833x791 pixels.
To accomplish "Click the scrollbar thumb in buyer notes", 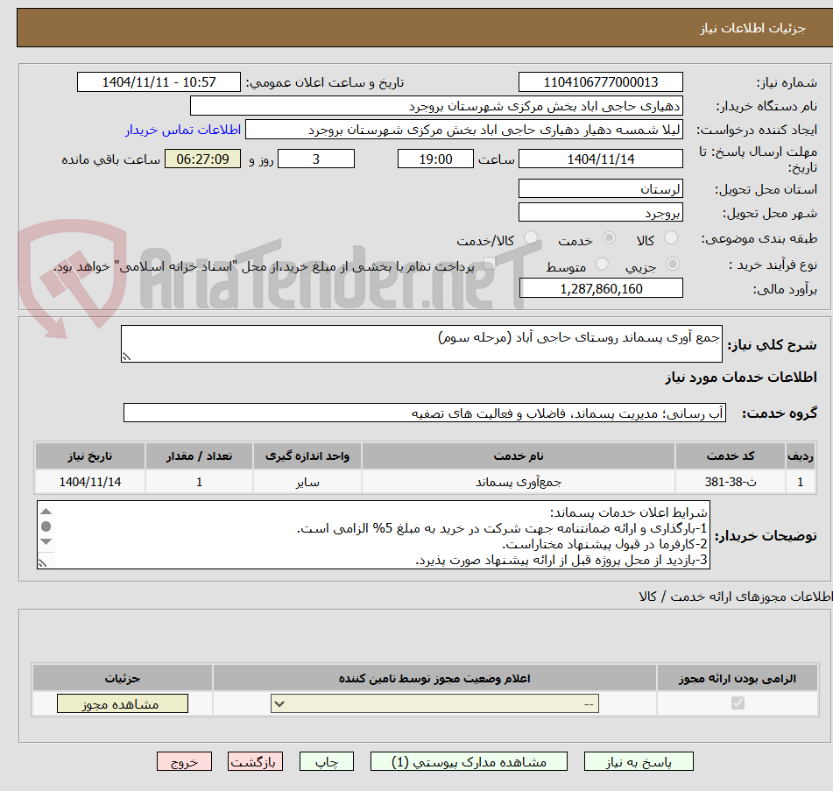I will tap(46, 526).
